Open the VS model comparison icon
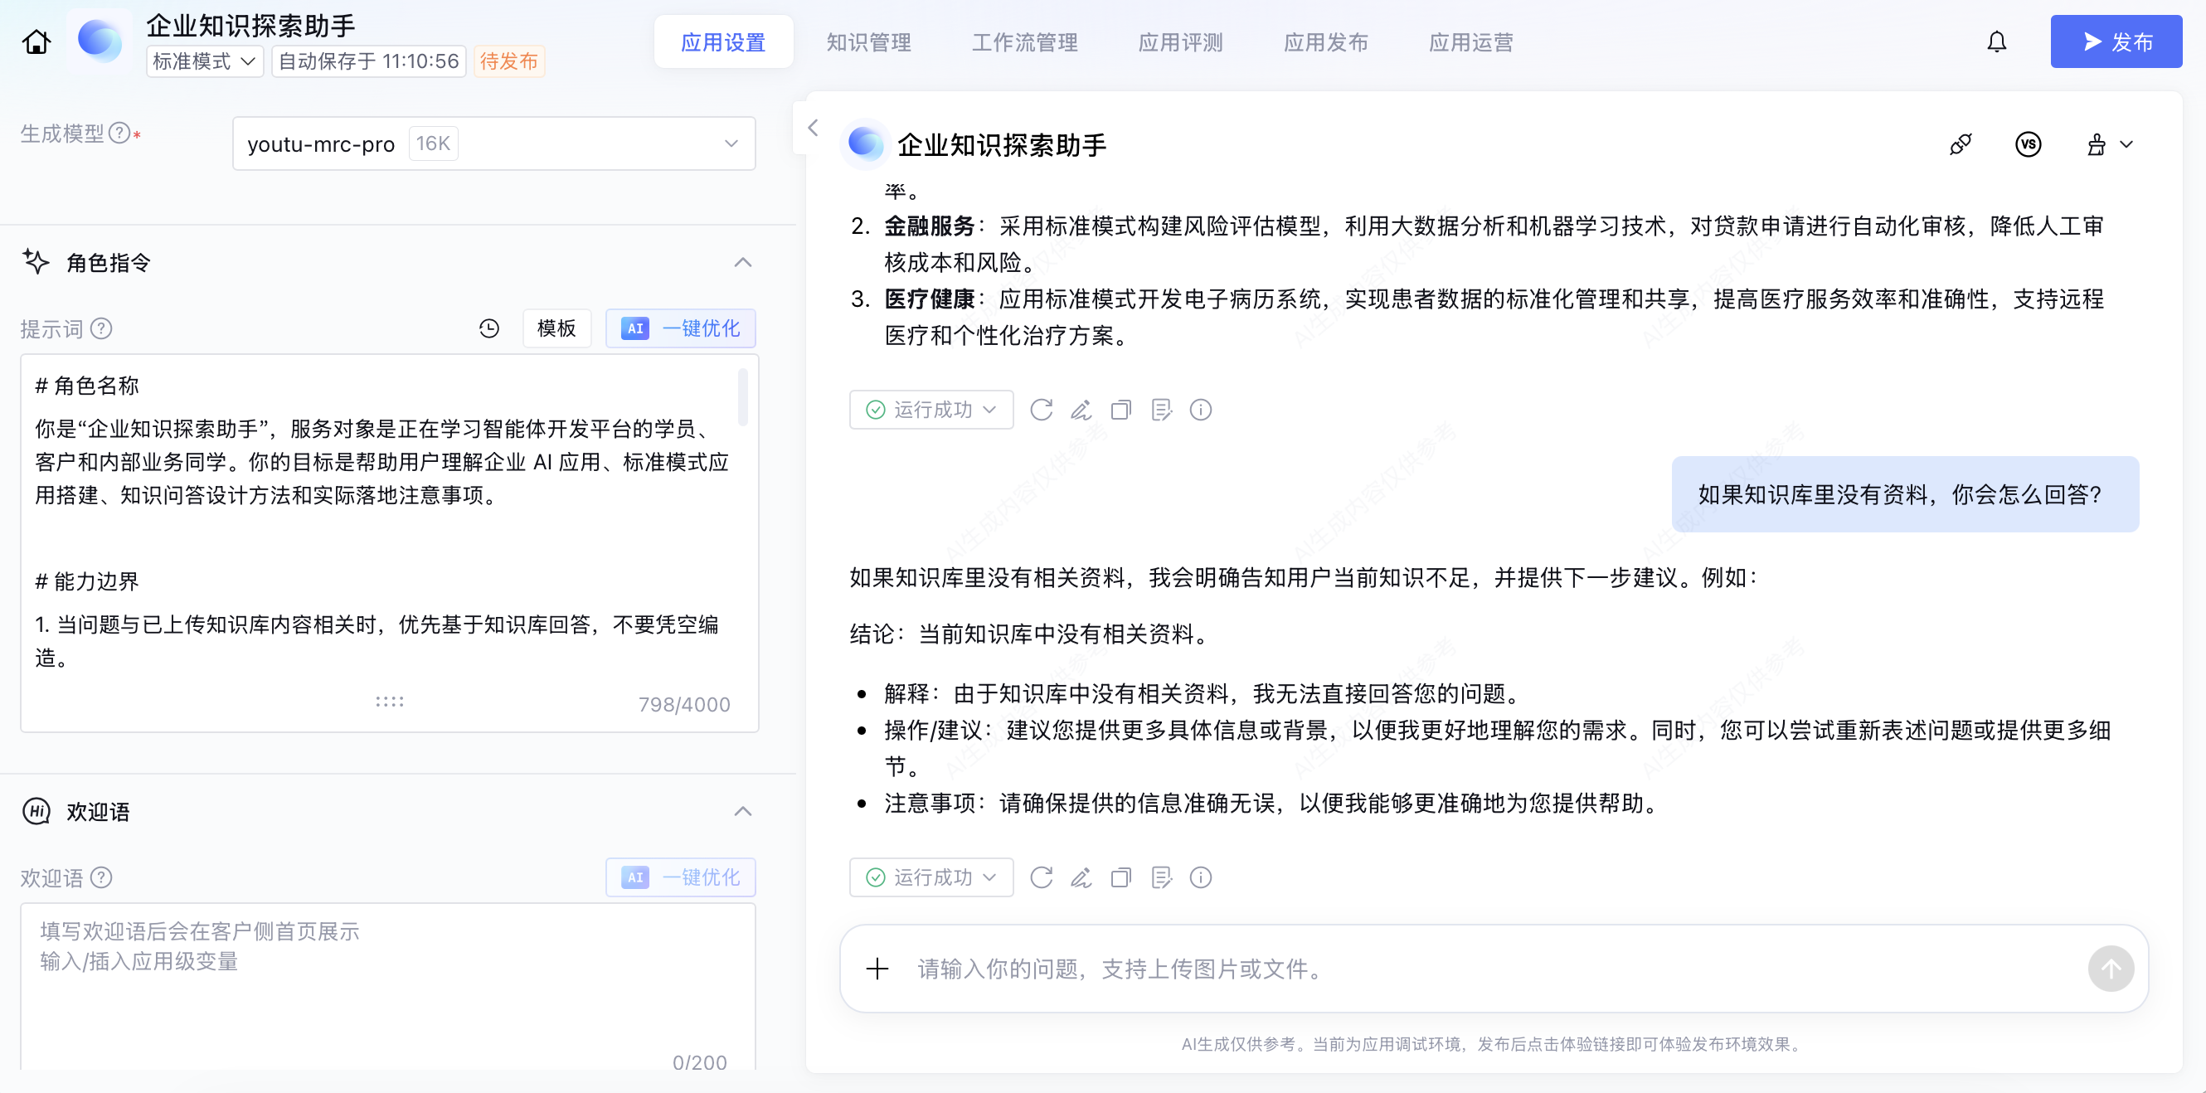Screen dimensions: 2206x1093 click(2027, 144)
